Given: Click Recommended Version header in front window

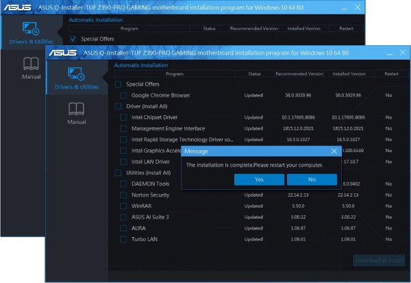Looking at the screenshot, I should pos(299,74).
